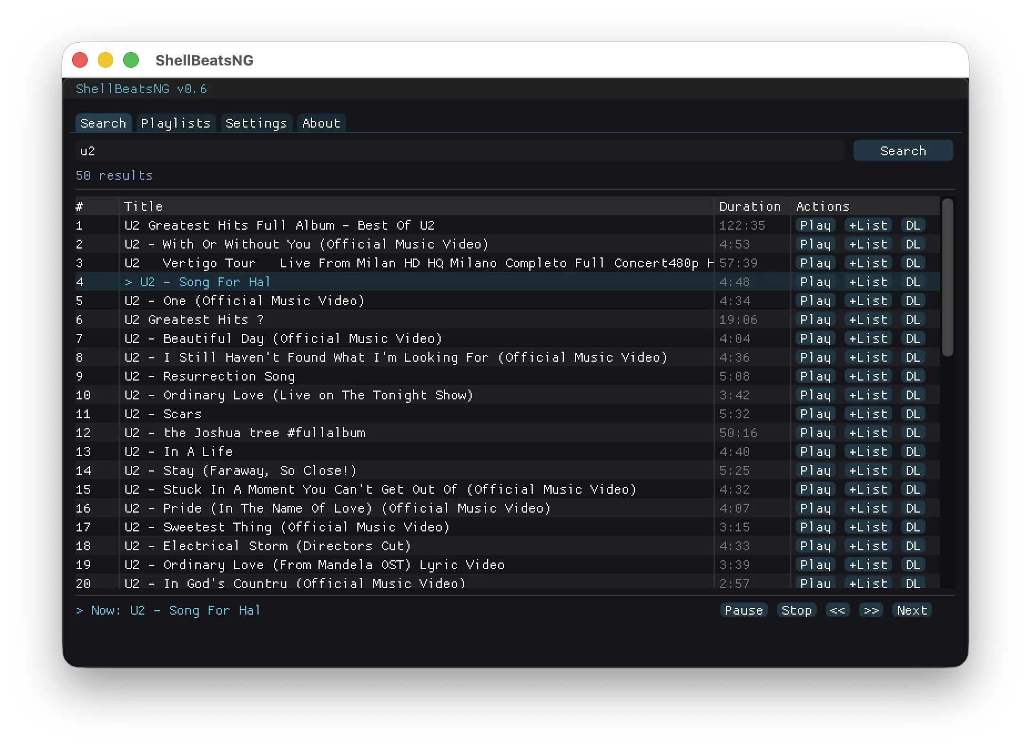Download 'U2 - Sweetest Thing'
The width and height of the screenshot is (1031, 750).
coord(913,526)
